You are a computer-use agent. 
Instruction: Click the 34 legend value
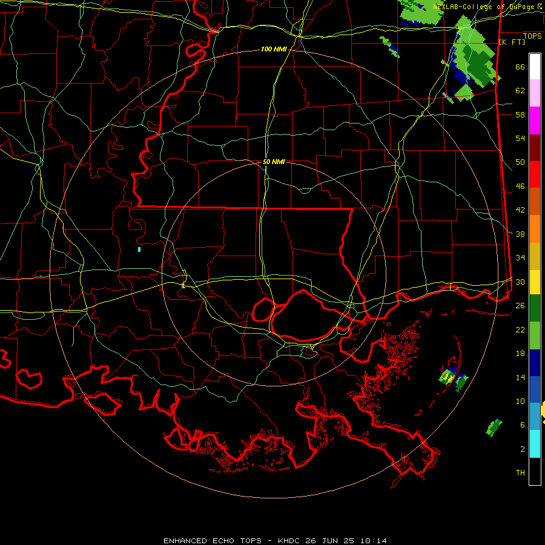coord(520,258)
